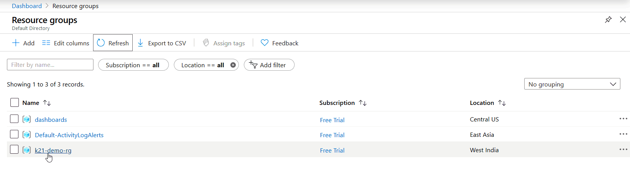Open ellipsis menu for dashboards row
This screenshot has width=630, height=176.
pyautogui.click(x=623, y=119)
